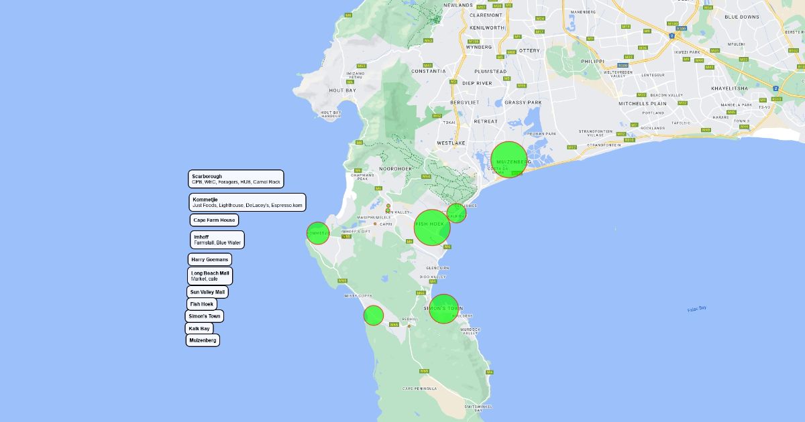Image resolution: width=805 pixels, height=422 pixels.
Task: Select the Simon's Town green circle marker
Action: [443, 309]
